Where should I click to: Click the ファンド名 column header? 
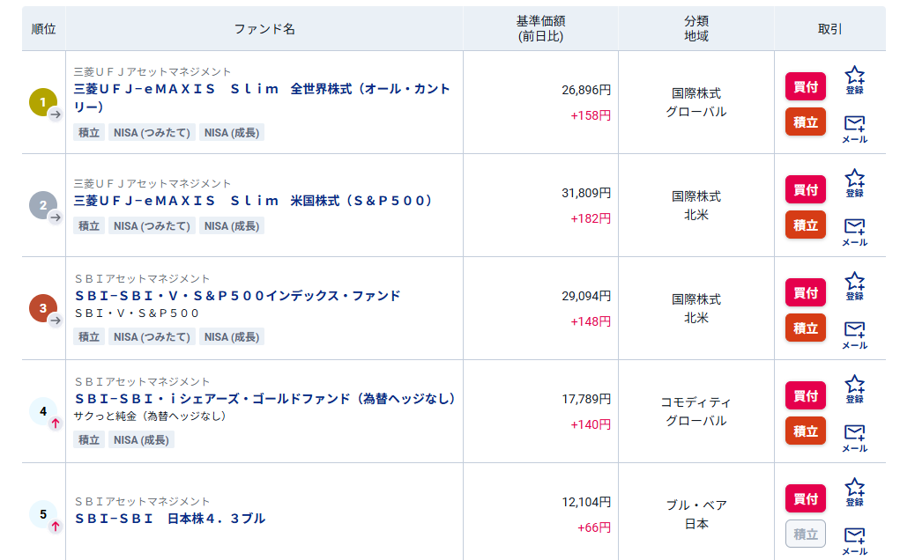tap(264, 29)
